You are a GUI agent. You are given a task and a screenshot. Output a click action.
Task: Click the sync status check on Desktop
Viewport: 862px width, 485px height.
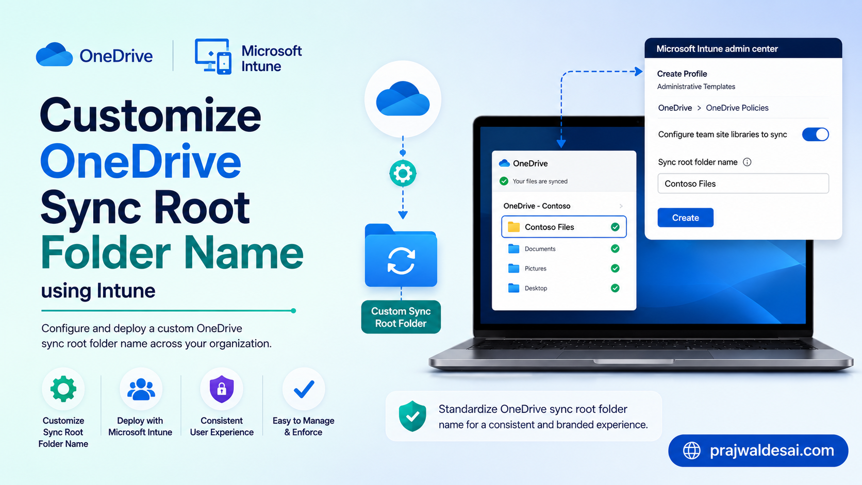point(615,288)
